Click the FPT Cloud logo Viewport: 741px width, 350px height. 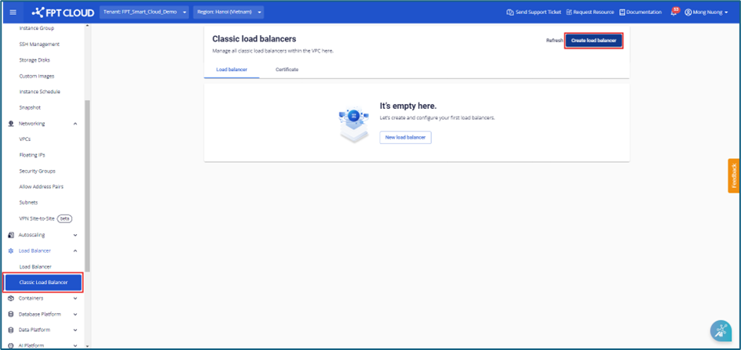(62, 13)
